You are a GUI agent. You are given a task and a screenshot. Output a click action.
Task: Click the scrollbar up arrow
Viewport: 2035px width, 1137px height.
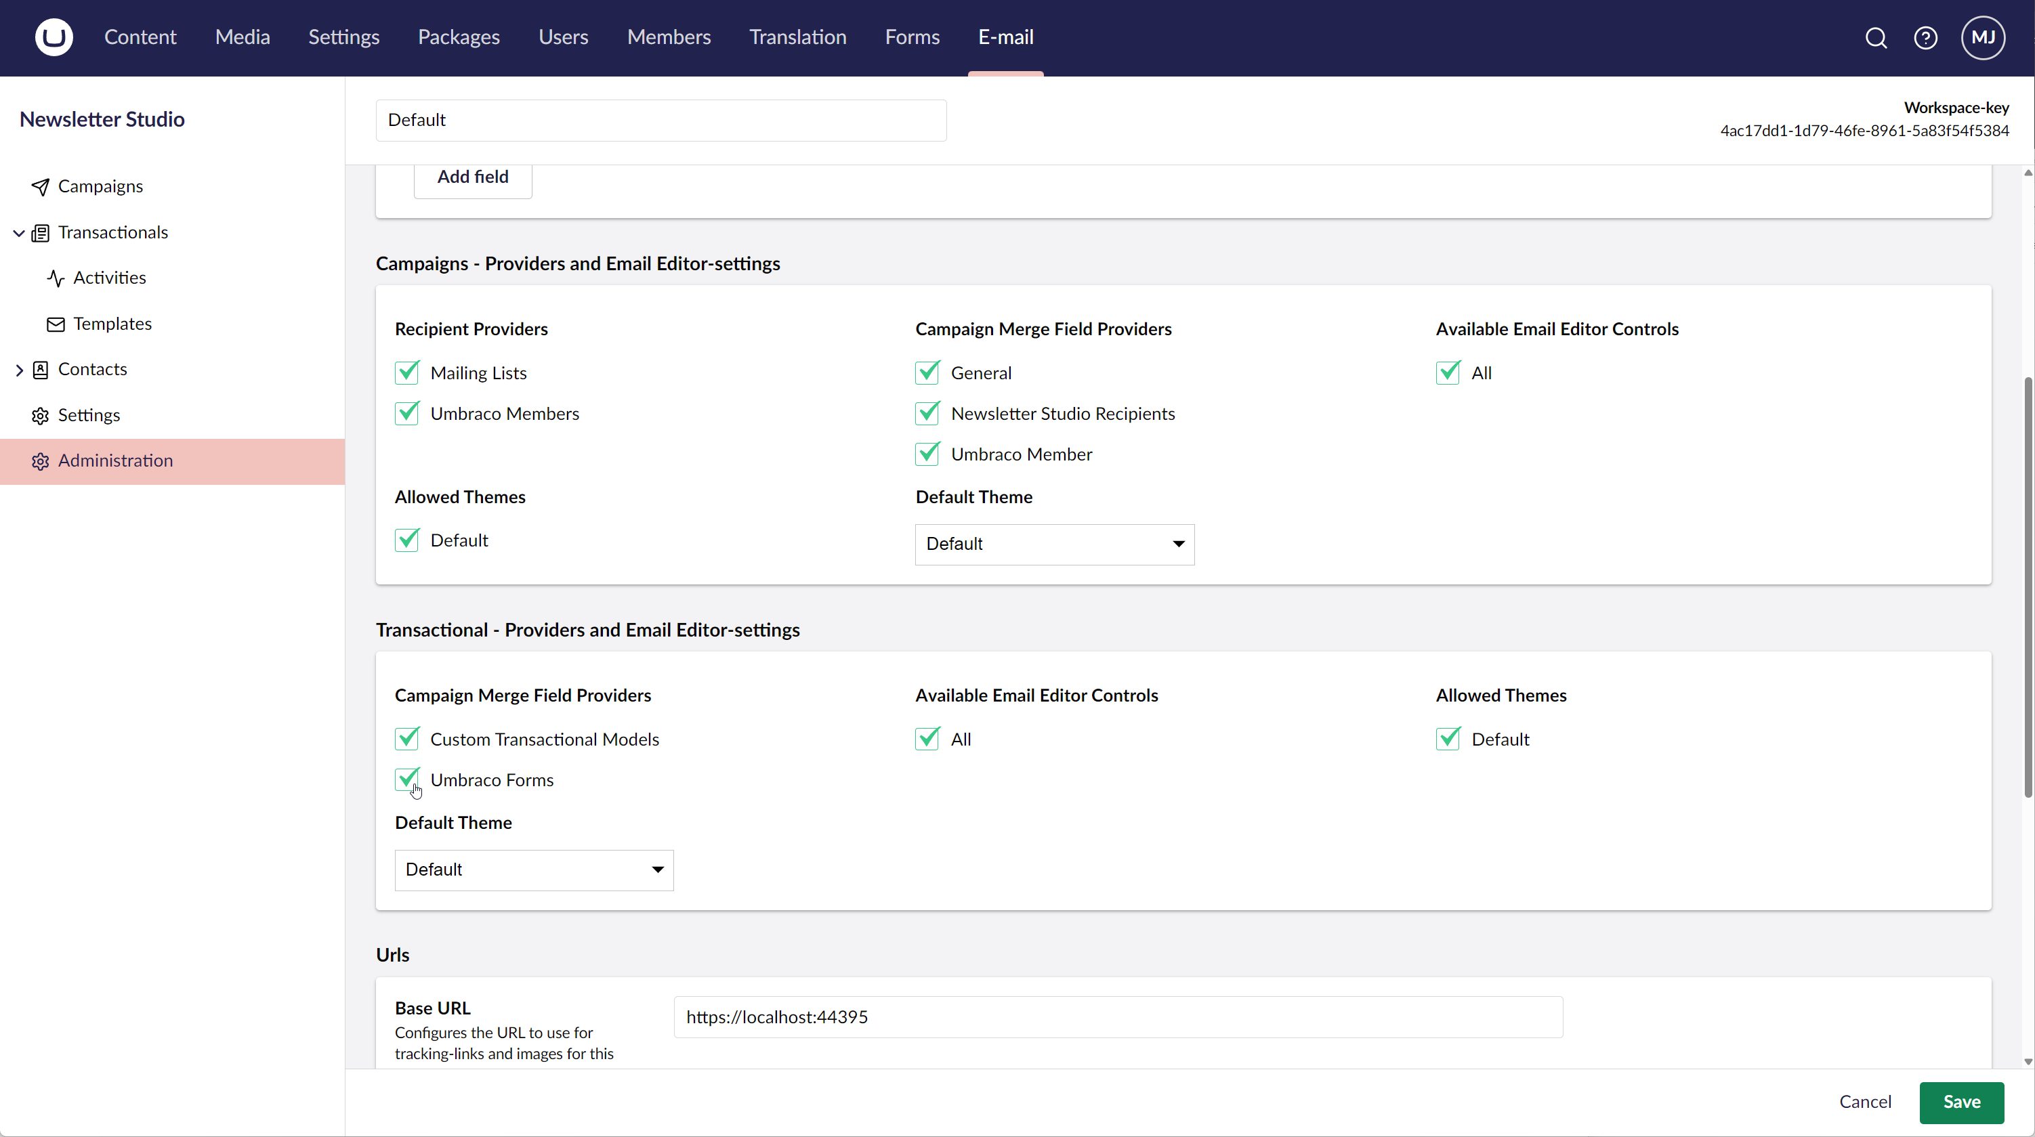tap(2028, 173)
